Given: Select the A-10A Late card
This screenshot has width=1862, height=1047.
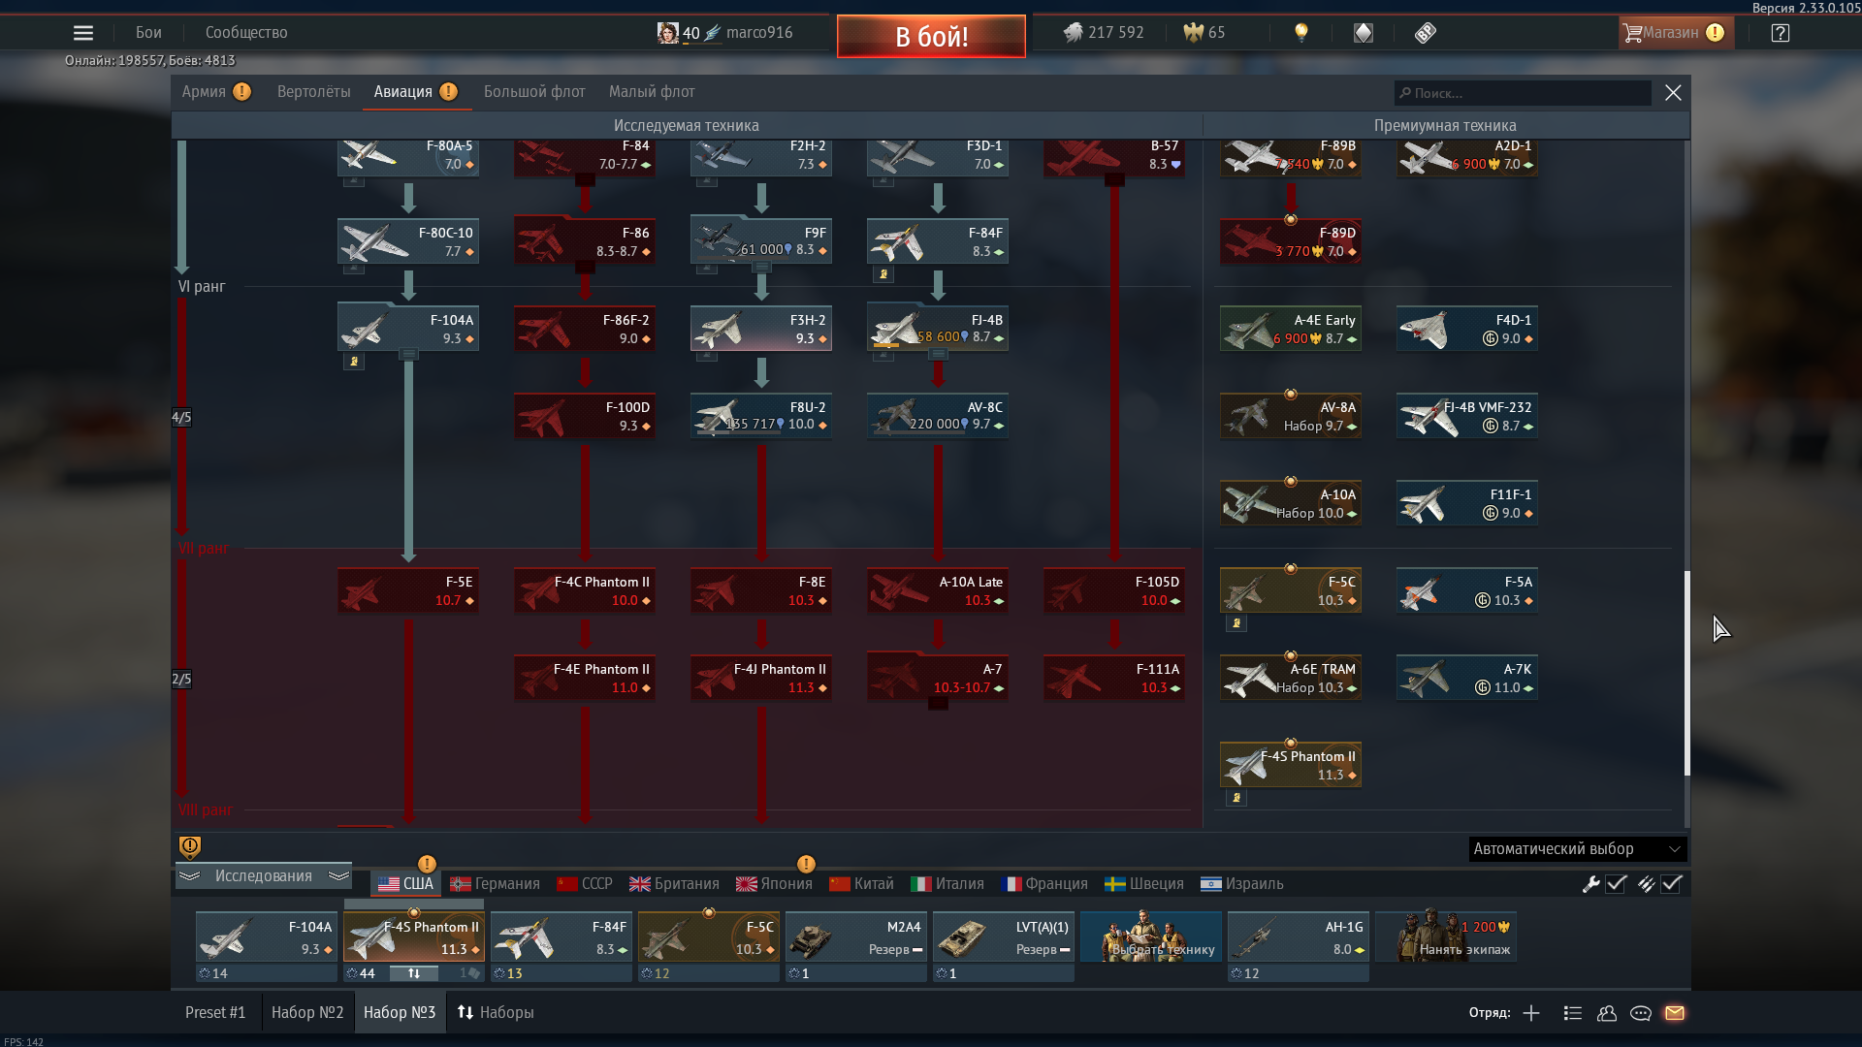Looking at the screenshot, I should [x=938, y=590].
